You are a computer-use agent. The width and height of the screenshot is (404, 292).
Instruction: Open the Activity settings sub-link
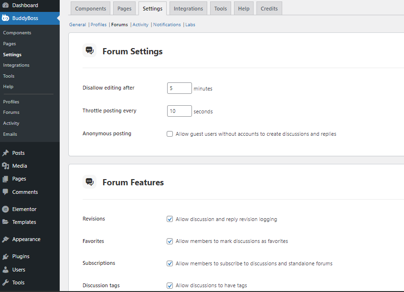coord(140,25)
